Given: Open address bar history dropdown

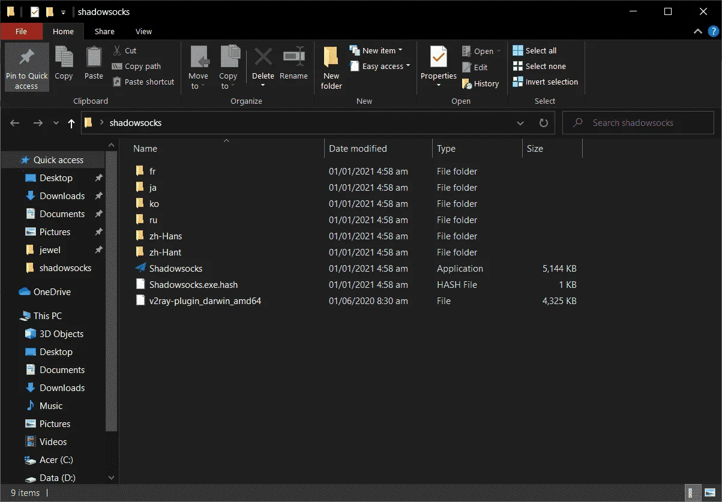Looking at the screenshot, I should 520,123.
